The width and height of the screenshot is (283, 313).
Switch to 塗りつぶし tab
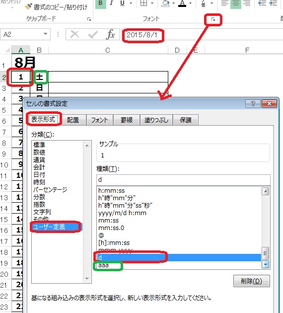pyautogui.click(x=156, y=120)
